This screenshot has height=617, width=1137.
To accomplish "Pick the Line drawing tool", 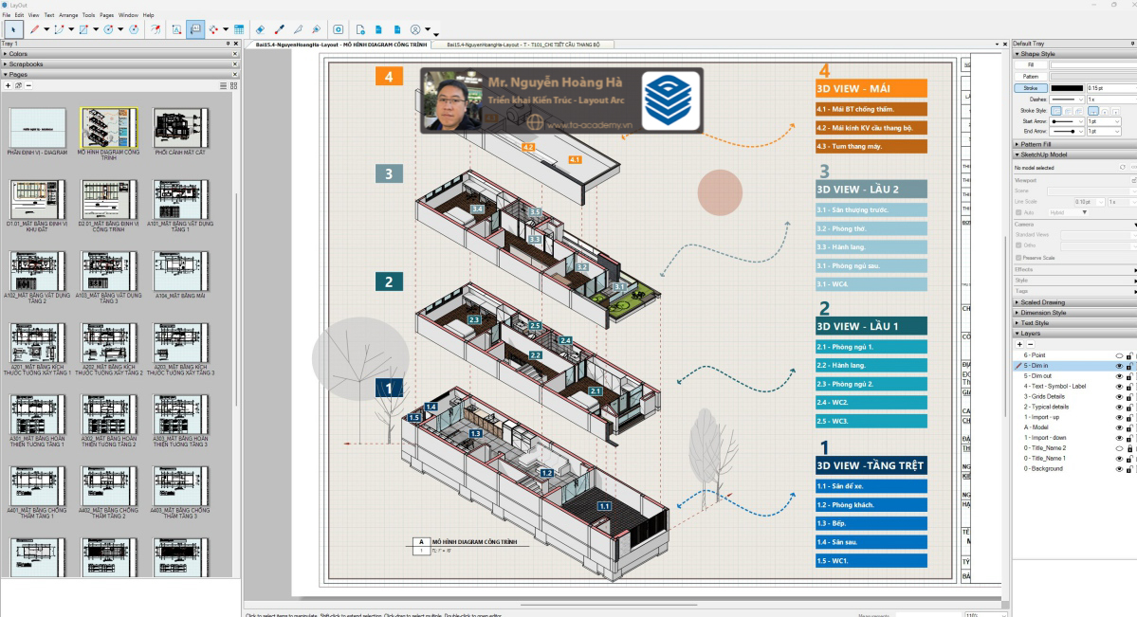I will 33,30.
